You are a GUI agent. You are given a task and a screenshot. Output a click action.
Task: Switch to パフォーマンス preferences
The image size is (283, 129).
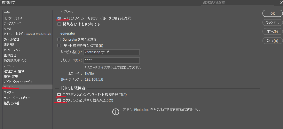coord(12,50)
